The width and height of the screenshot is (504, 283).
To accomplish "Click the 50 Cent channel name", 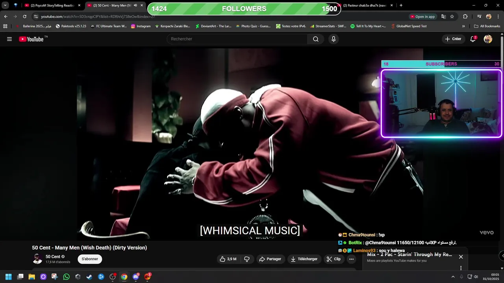I will pos(53,257).
